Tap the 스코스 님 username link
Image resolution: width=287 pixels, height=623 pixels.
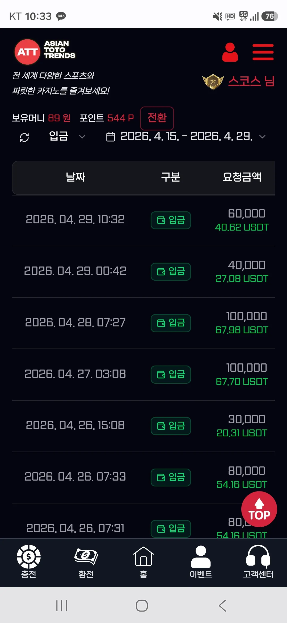click(251, 81)
